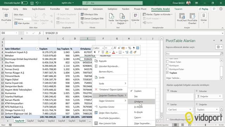This screenshot has width=225, height=127.
Task: Click the Kopyala copy icon in context menu
Action: 96,61
